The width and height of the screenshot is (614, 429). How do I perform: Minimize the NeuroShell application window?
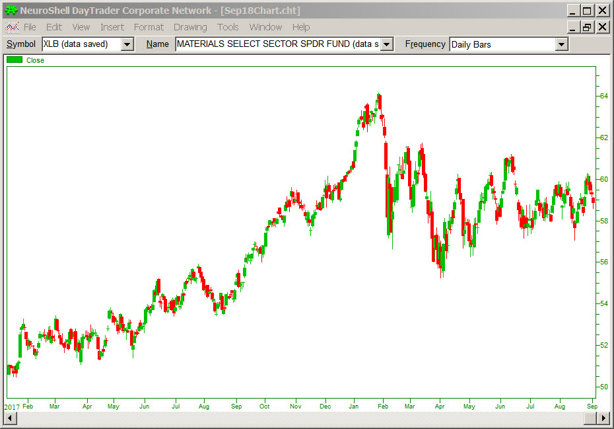(x=572, y=11)
